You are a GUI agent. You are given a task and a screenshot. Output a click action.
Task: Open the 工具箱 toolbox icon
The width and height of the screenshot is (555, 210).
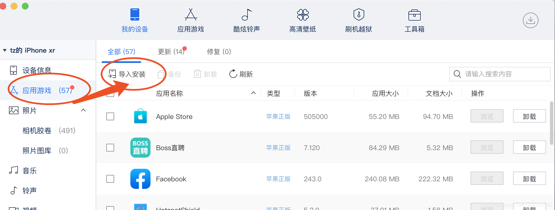point(415,15)
